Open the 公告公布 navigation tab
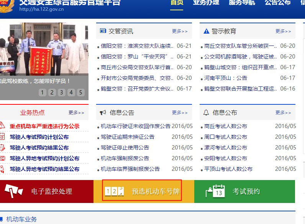 [x=278, y=3]
